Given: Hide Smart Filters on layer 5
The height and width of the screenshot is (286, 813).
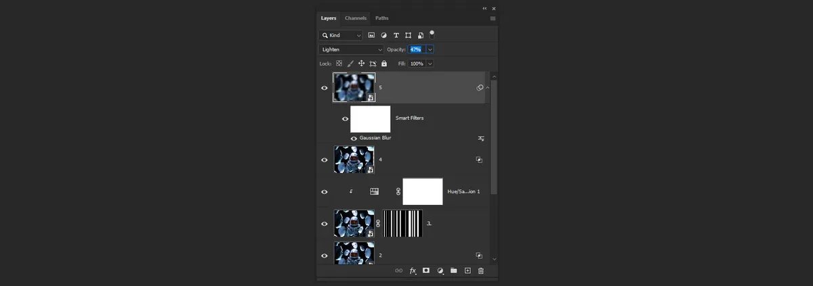Looking at the screenshot, I should 345,119.
